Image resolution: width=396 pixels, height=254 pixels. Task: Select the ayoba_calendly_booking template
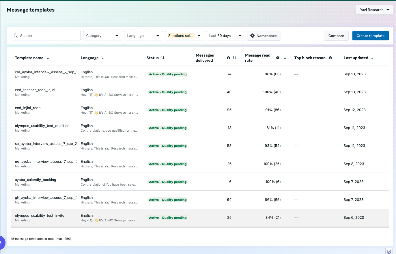[x=36, y=180]
